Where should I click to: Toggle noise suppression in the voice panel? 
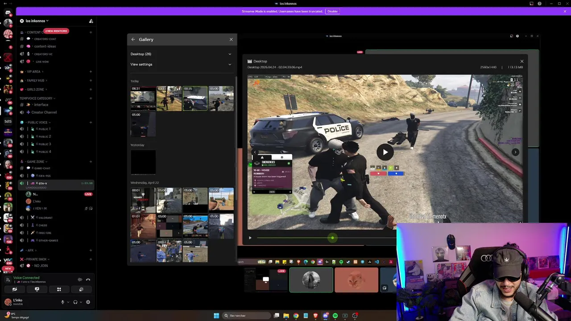pos(80,280)
